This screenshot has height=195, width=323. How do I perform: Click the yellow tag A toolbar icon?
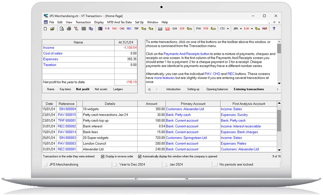click(257, 29)
